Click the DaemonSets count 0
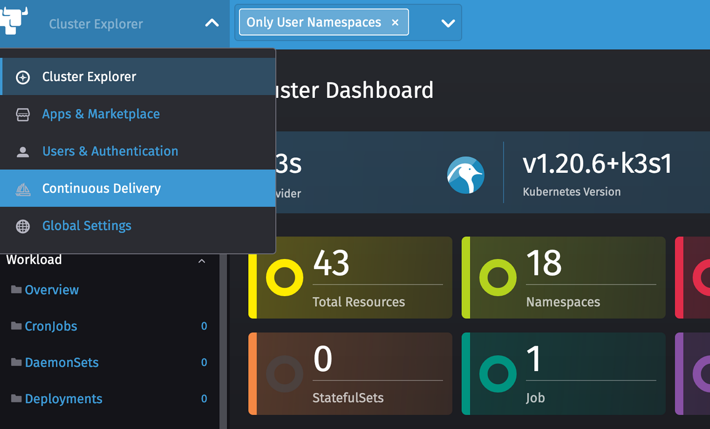710x429 pixels. pyautogui.click(x=204, y=363)
